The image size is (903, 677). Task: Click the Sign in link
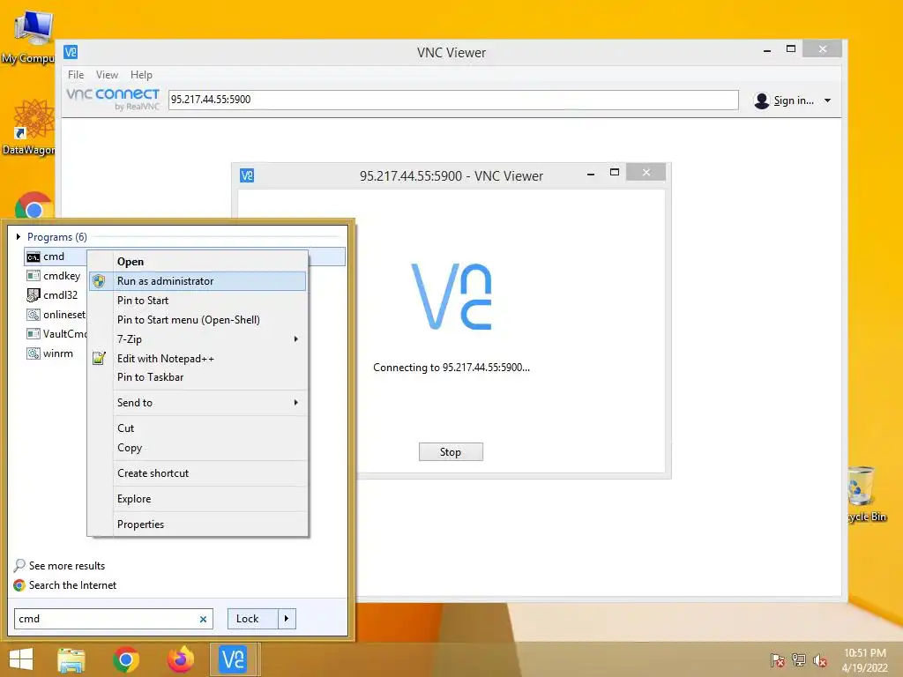point(794,100)
